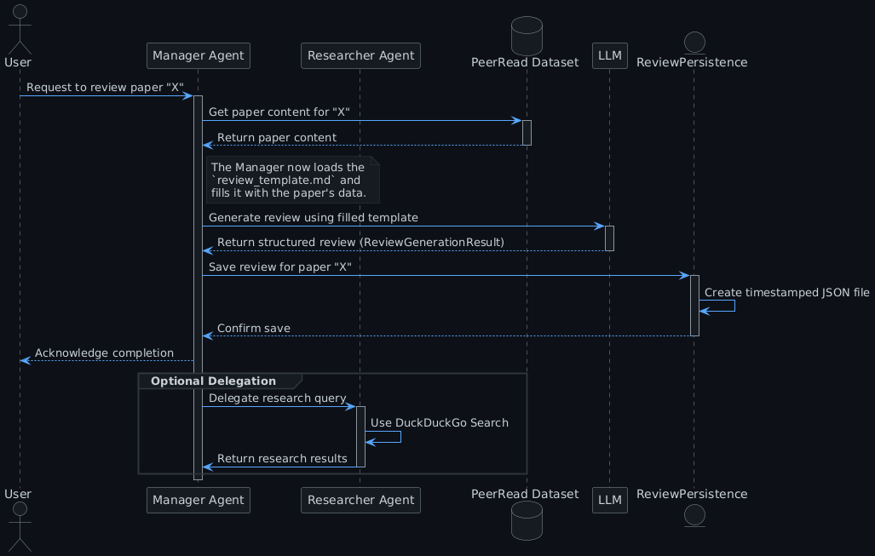Select the bottom Manager Agent participant box
This screenshot has height=556, width=875.
[199, 501]
